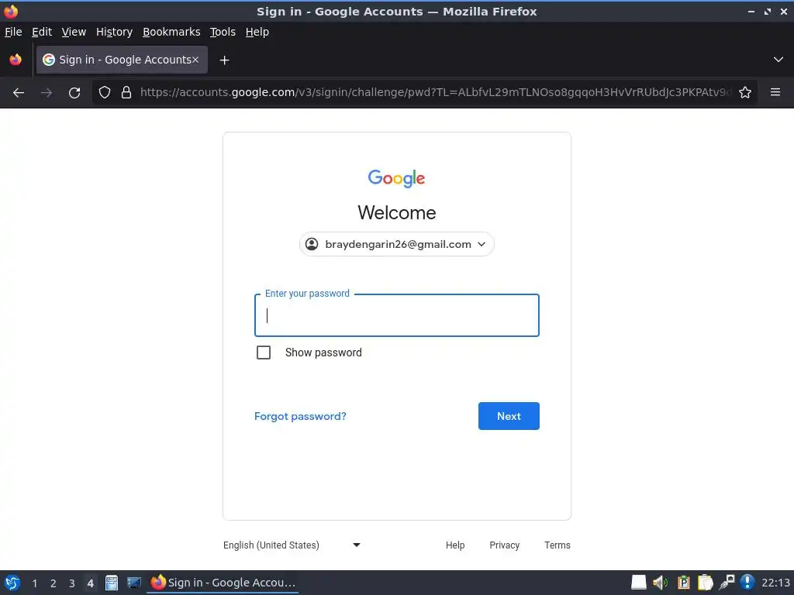
Task: Open the clipboard manager tray icon
Action: [705, 583]
